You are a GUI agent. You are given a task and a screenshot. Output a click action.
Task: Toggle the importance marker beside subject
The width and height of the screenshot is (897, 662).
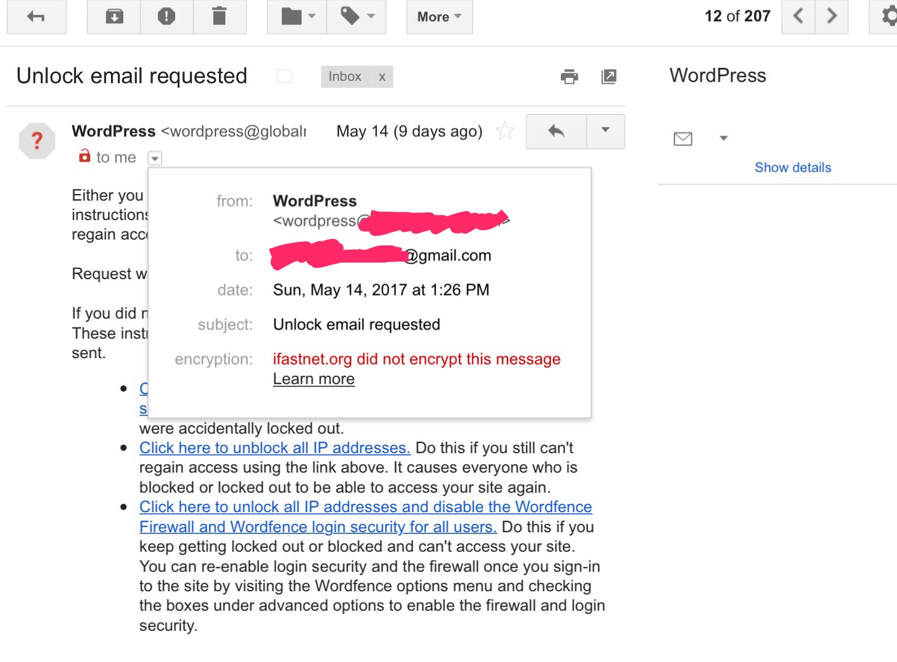(285, 76)
